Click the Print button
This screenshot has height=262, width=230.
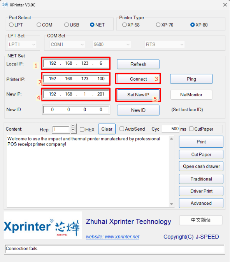[201, 142]
